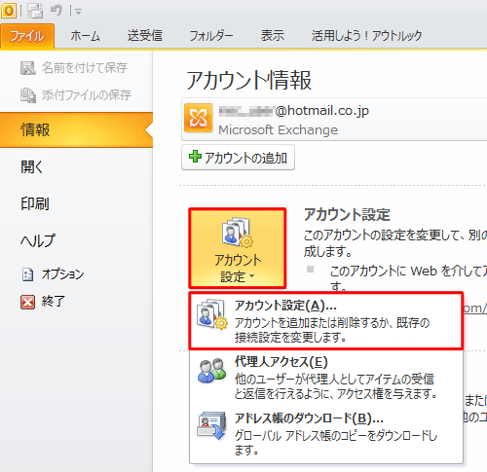Click the orange Microsoft Exchange account icon
The width and height of the screenshot is (487, 472).
(x=199, y=118)
